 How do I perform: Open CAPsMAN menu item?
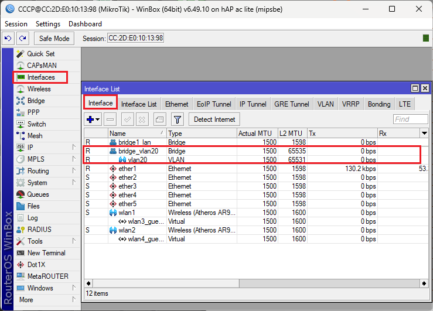click(x=42, y=66)
